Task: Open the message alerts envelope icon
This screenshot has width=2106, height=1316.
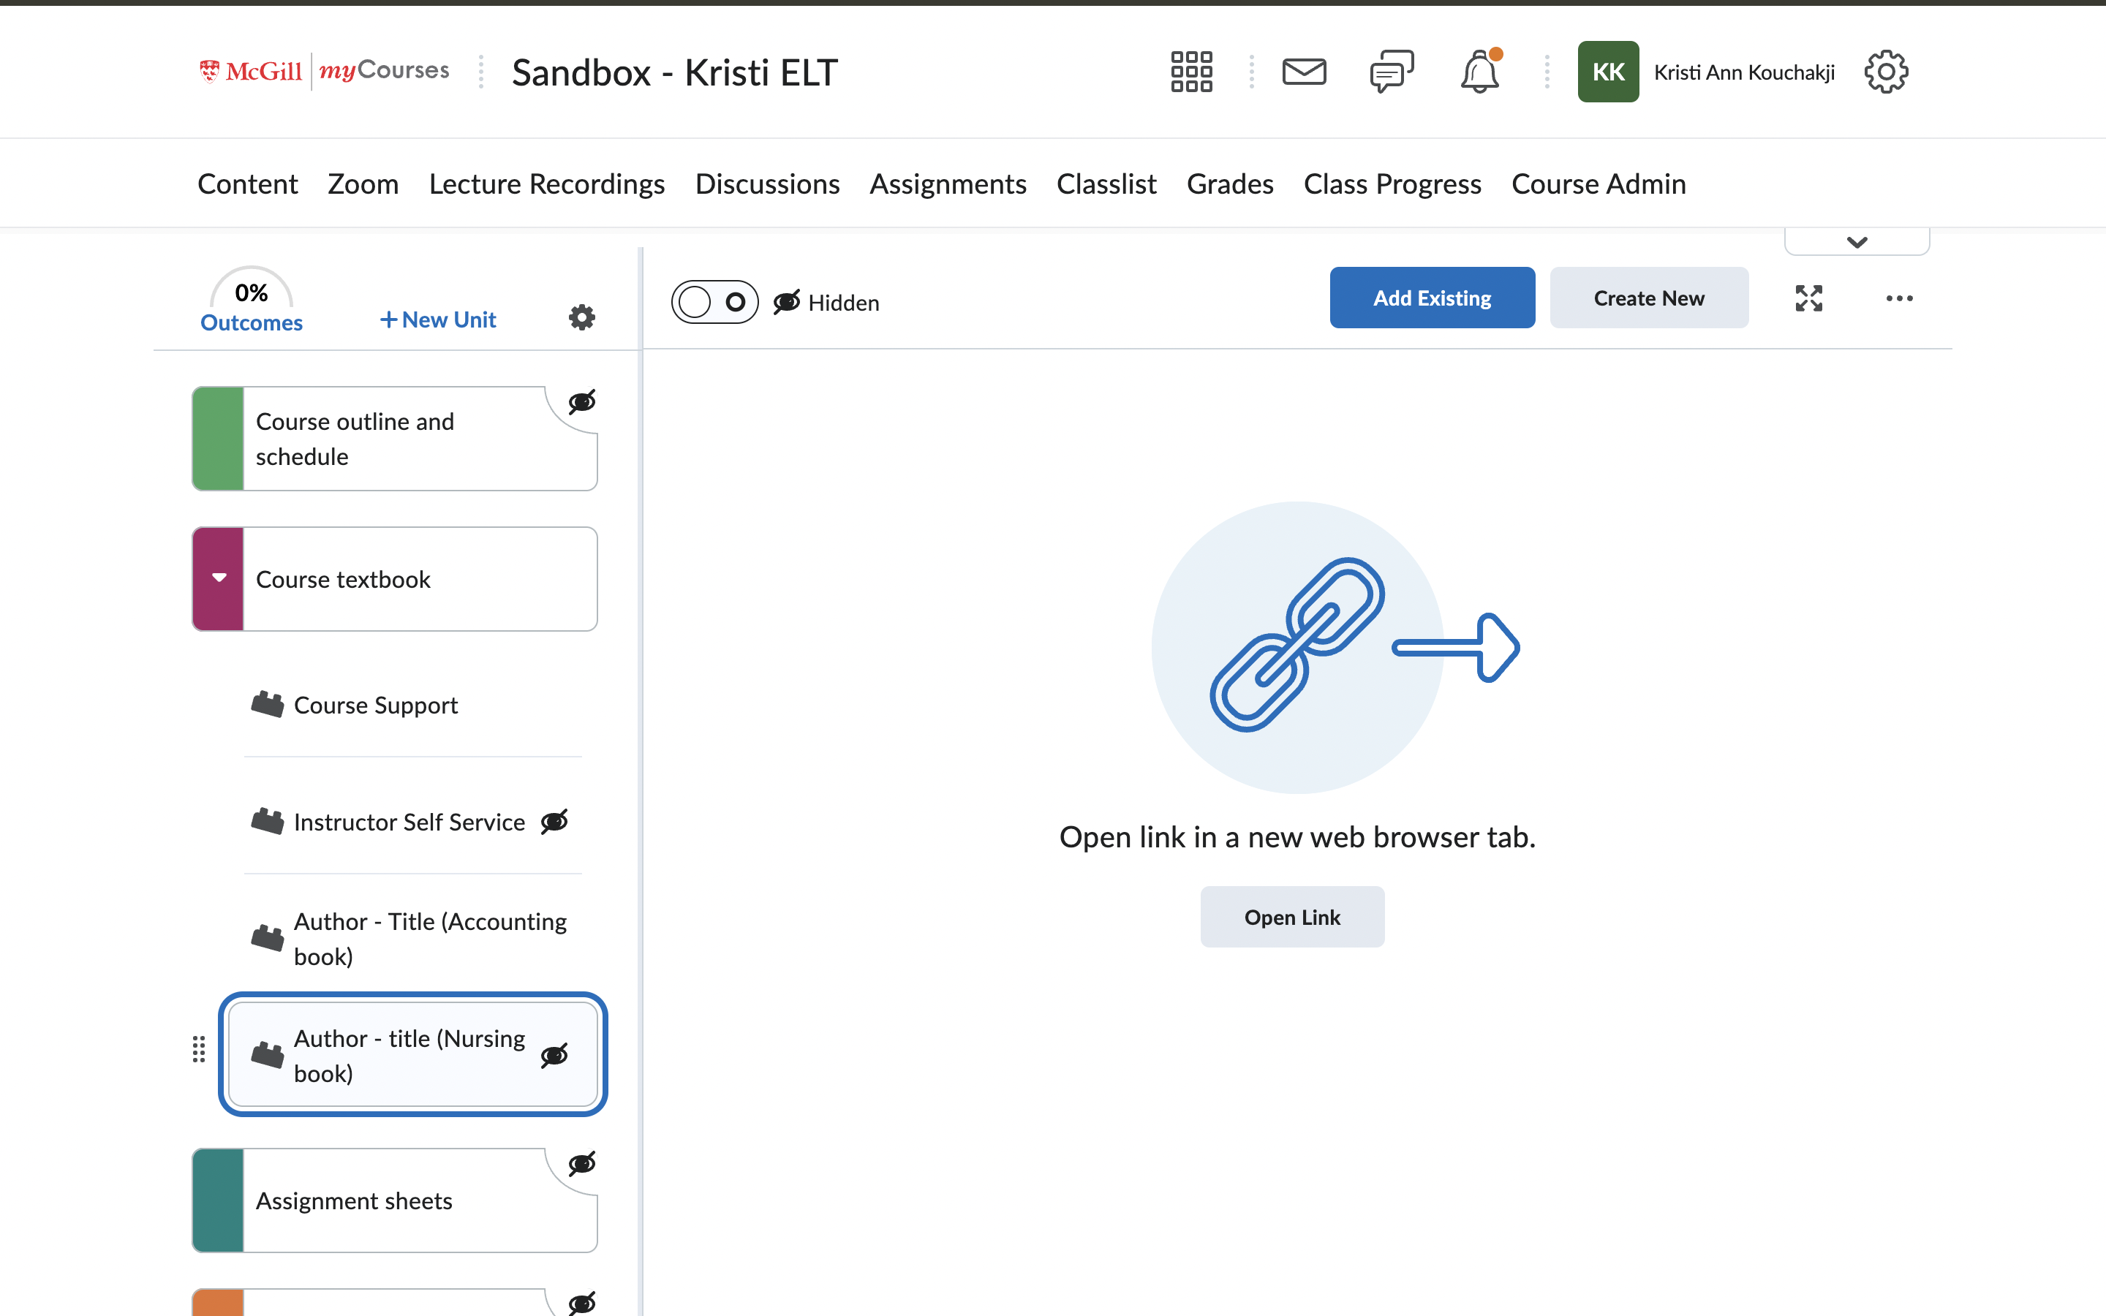Action: pos(1304,72)
